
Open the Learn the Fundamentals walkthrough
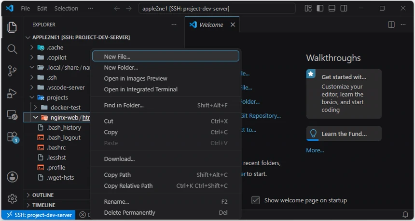[x=344, y=134]
